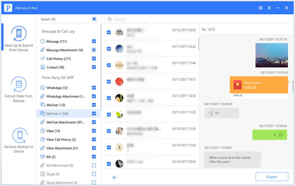Click the Viber icon
This screenshot has width=295, height=186.
(x=43, y=131)
